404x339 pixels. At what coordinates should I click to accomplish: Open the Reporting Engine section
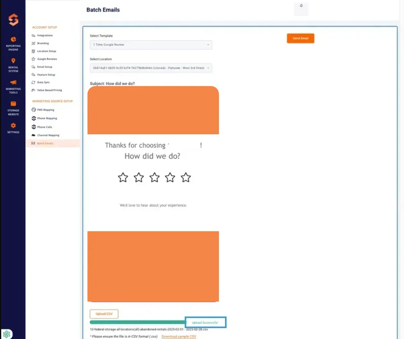(x=13, y=43)
